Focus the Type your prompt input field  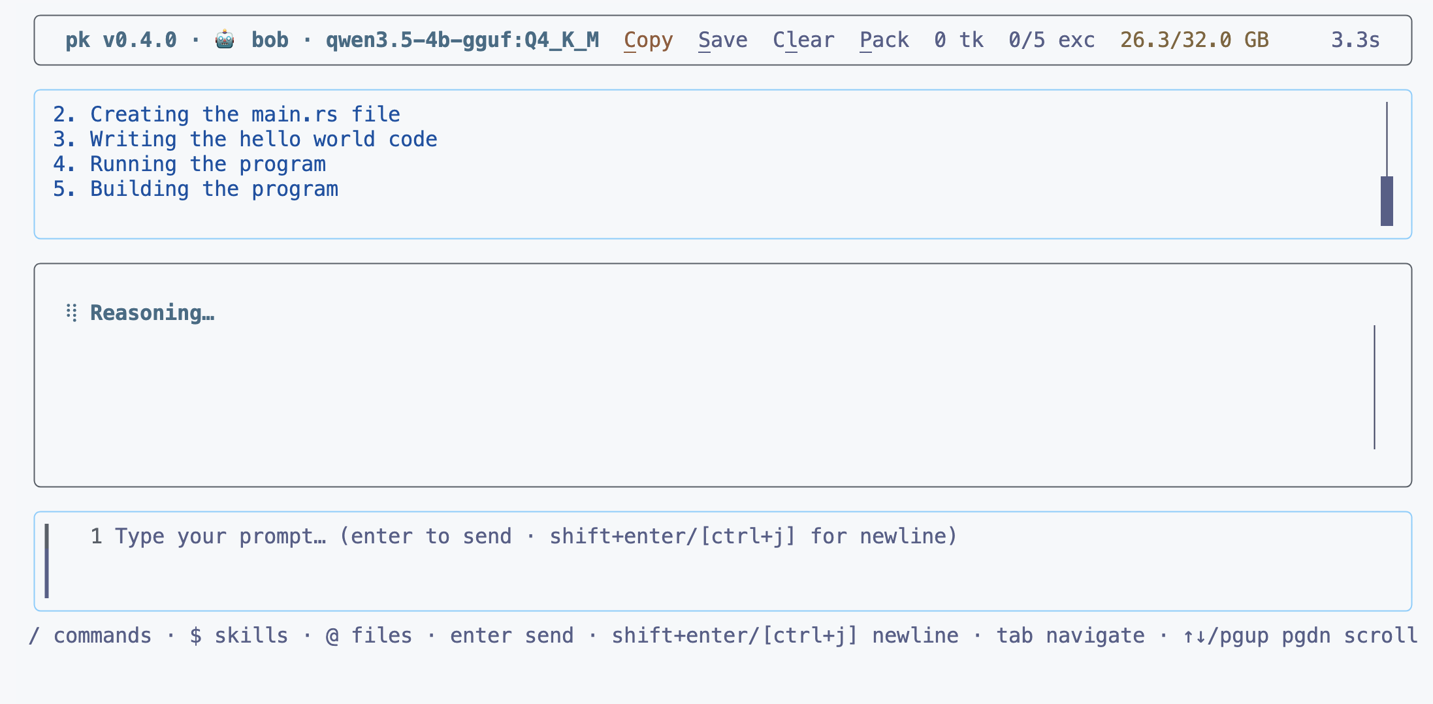(723, 561)
